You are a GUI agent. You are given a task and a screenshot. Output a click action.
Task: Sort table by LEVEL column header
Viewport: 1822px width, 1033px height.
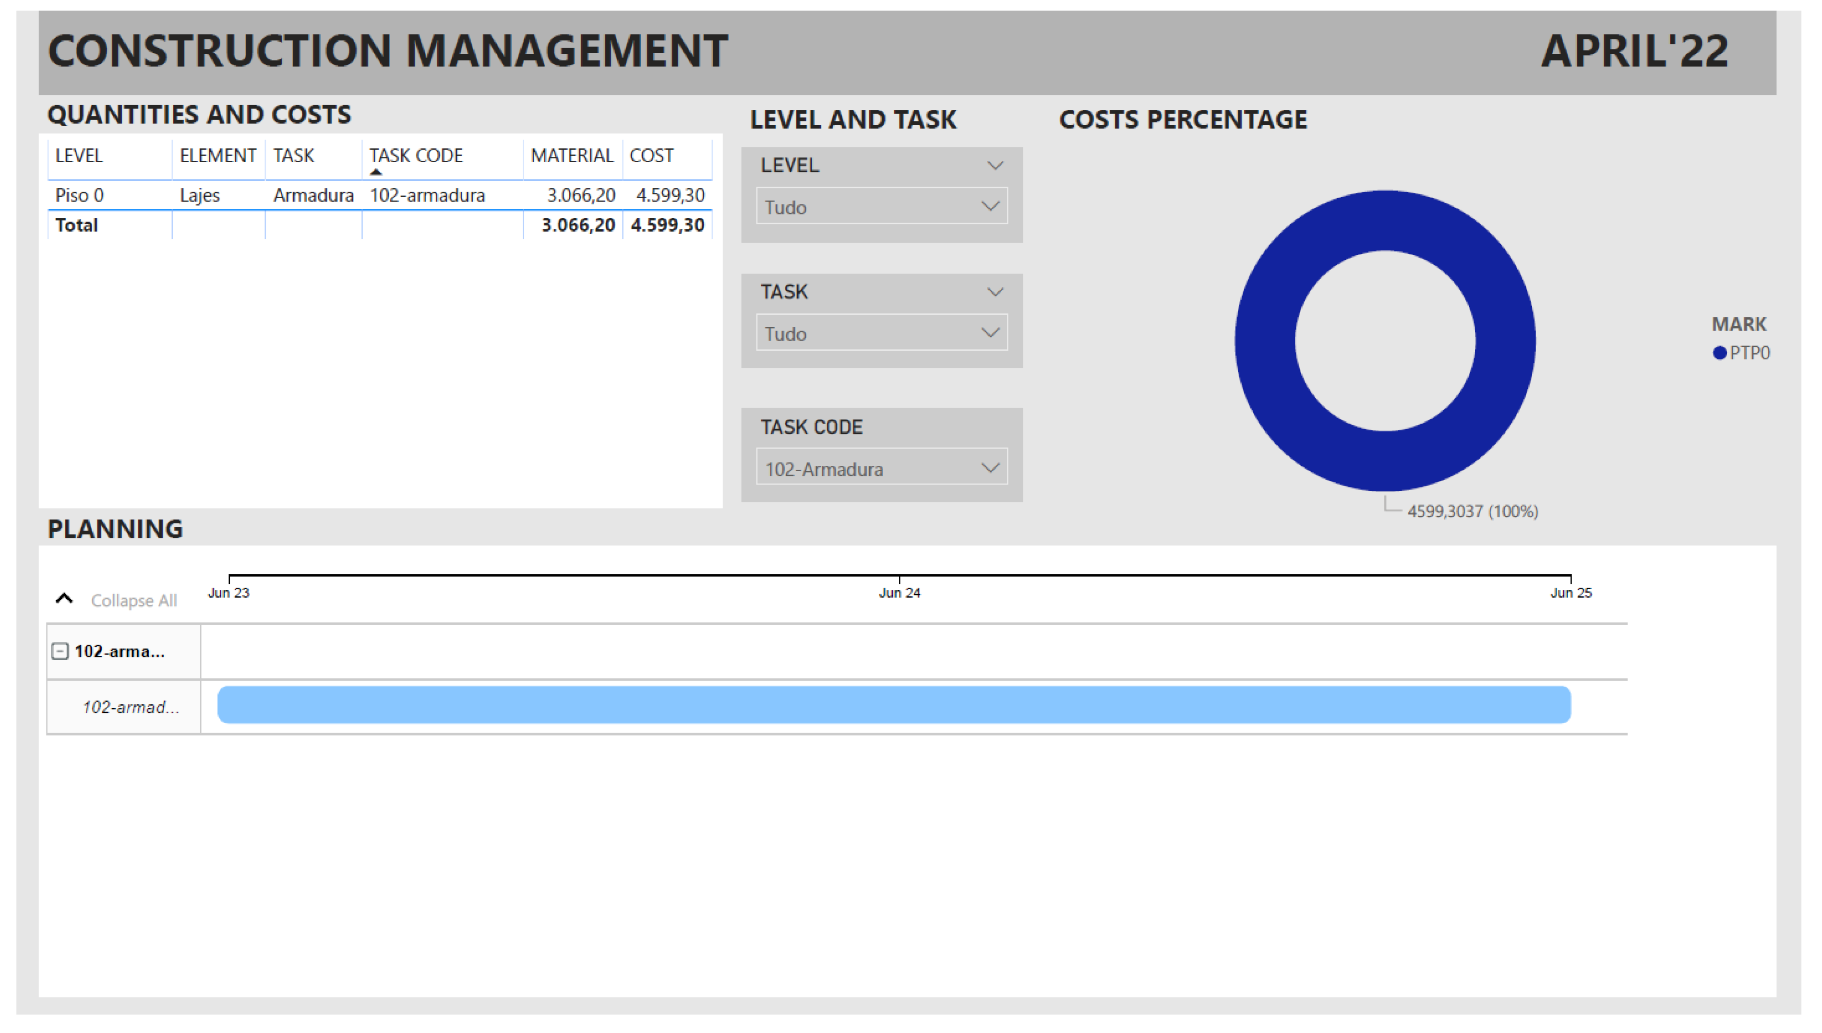[x=79, y=155]
